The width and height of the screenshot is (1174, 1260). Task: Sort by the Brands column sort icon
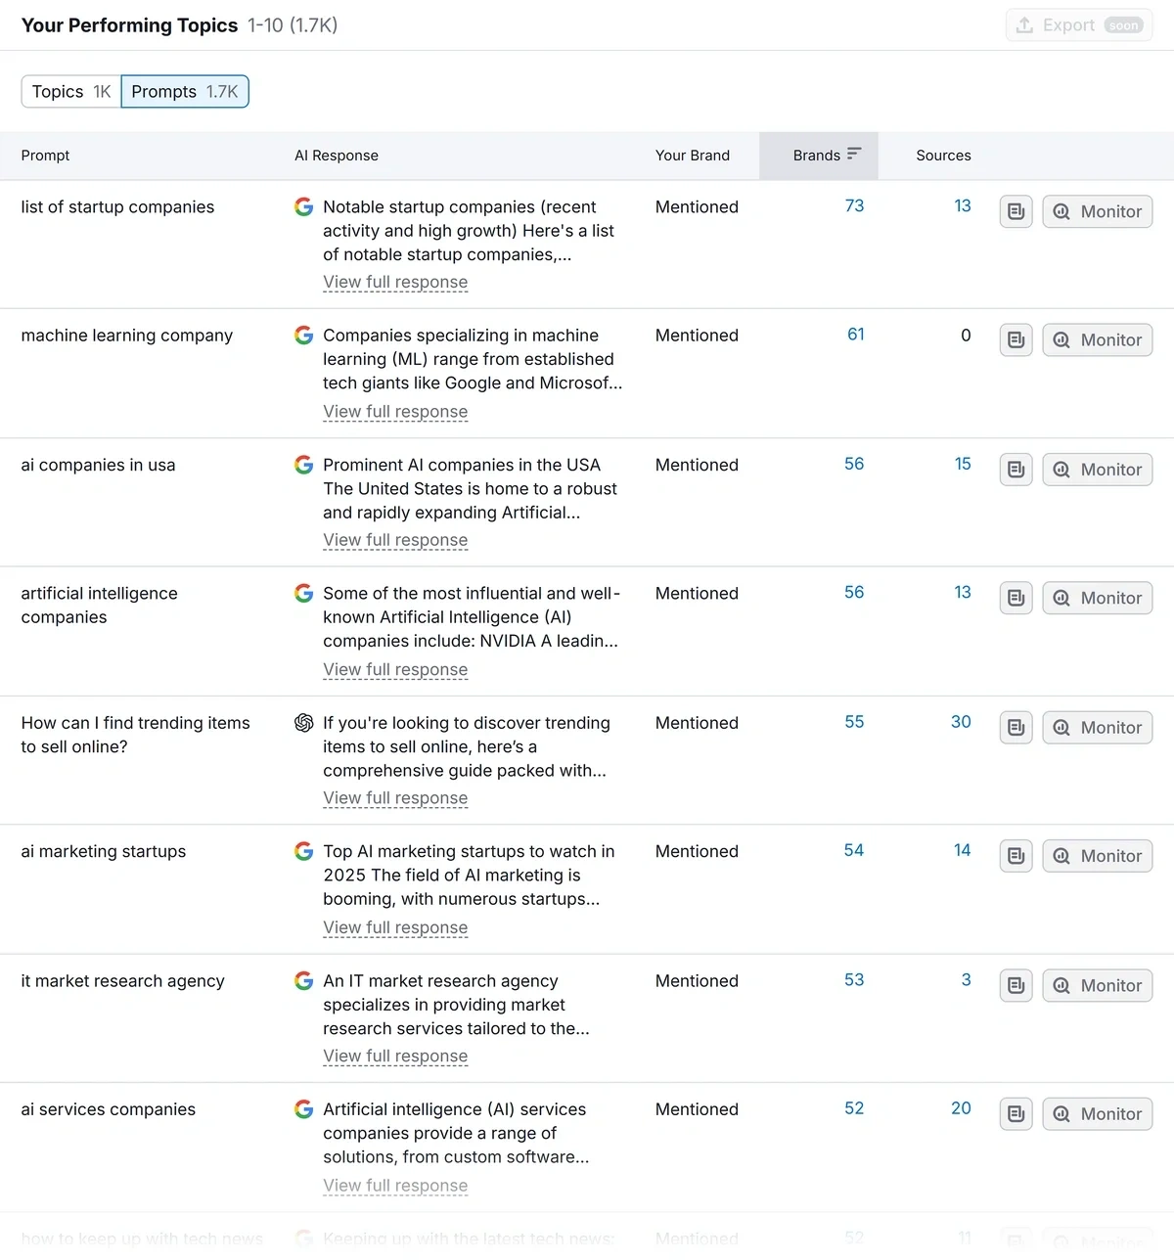pos(854,155)
